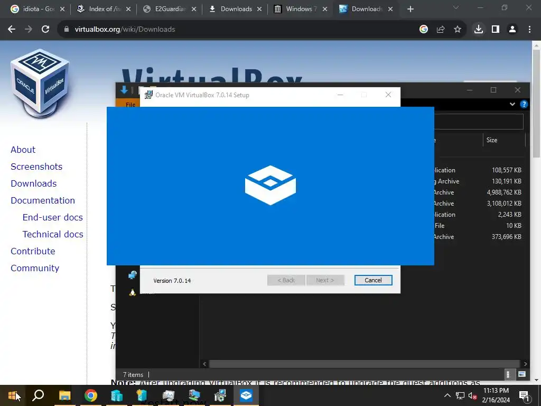Close the E2Guardian tab
The width and height of the screenshot is (541, 406).
pos(194,9)
